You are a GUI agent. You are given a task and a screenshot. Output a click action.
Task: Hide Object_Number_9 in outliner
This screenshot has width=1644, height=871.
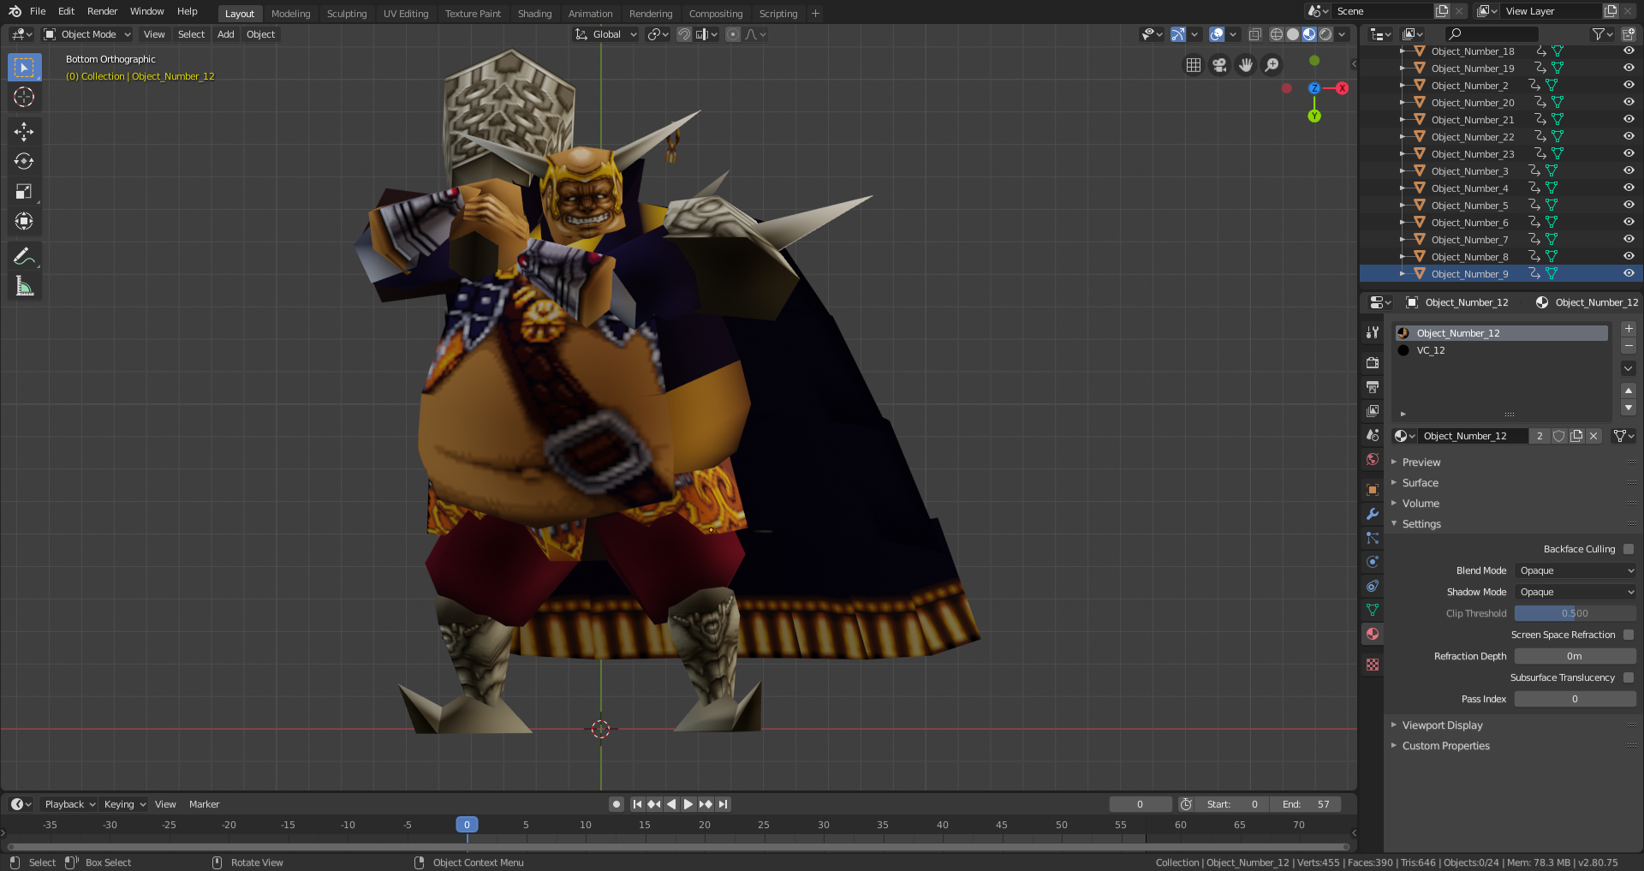pyautogui.click(x=1629, y=273)
